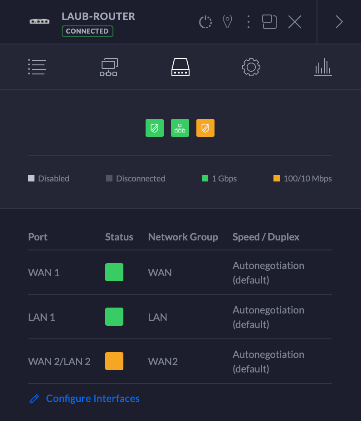Click the CONNECTED status badge
The image size is (361, 421).
(88, 31)
